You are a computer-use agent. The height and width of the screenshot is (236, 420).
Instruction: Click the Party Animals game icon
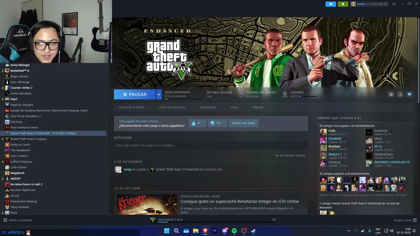[x=7, y=207]
